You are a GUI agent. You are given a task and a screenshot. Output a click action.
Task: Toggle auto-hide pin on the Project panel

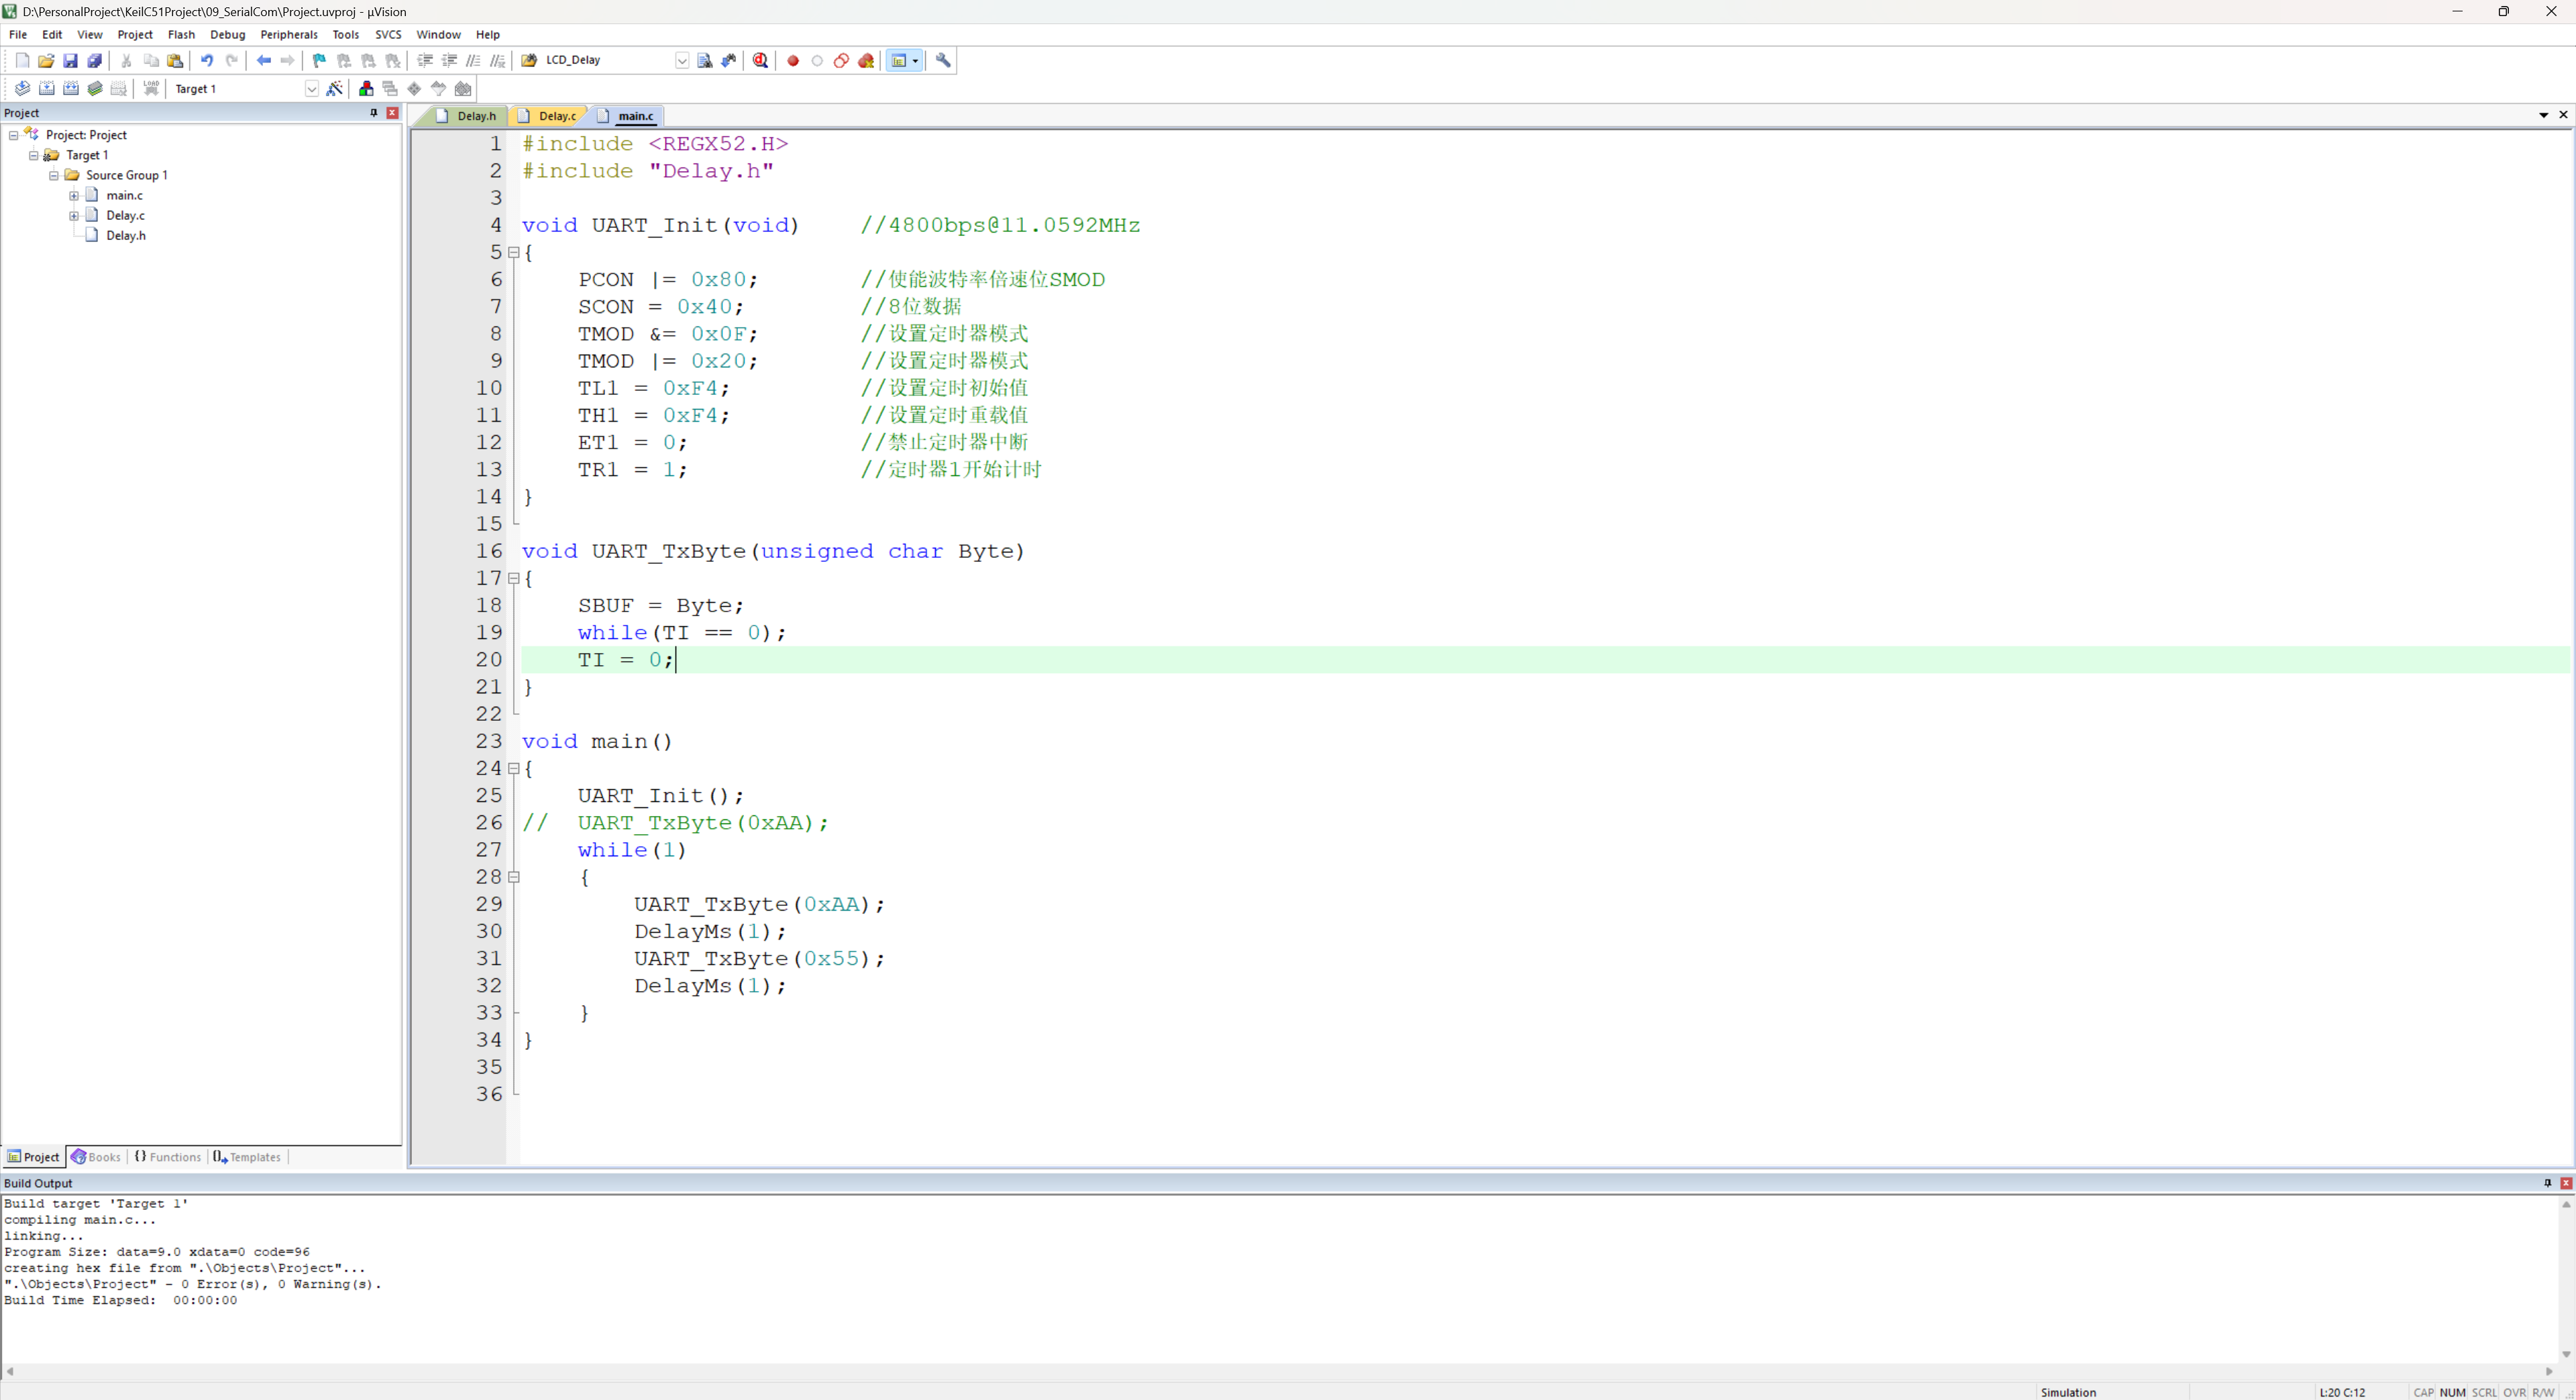(x=374, y=113)
